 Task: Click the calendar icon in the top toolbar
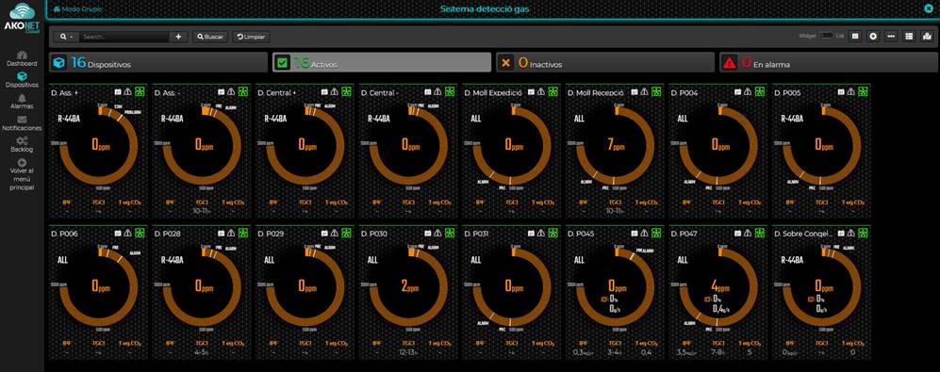pos(855,37)
